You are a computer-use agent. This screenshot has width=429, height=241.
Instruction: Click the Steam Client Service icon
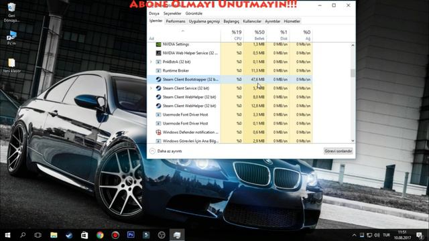click(x=158, y=88)
